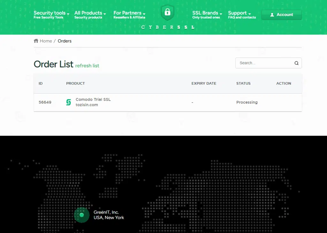Open the Comodo Trial SSL order

93,99
